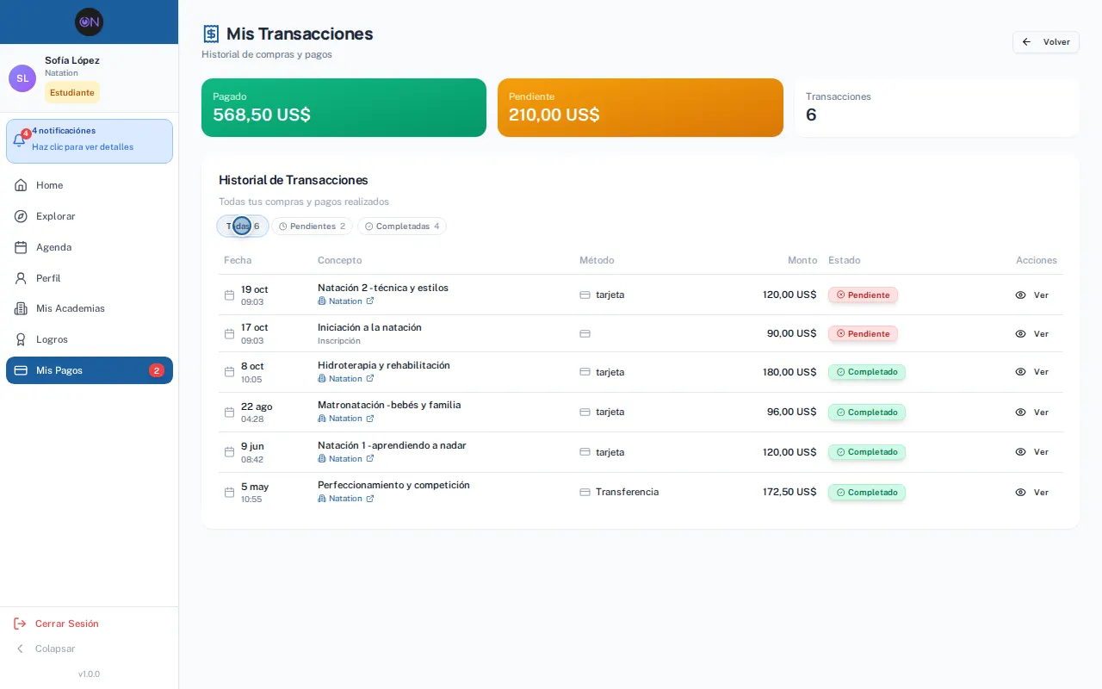The width and height of the screenshot is (1102, 689).
Task: Filter by Pendientes transactions
Action: click(x=312, y=227)
